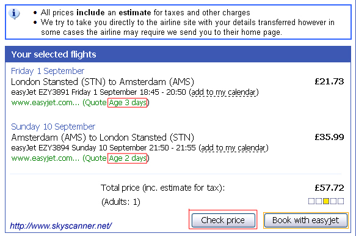356x236 pixels.
Task: Click the Book with easyjet button
Action: [x=305, y=220]
